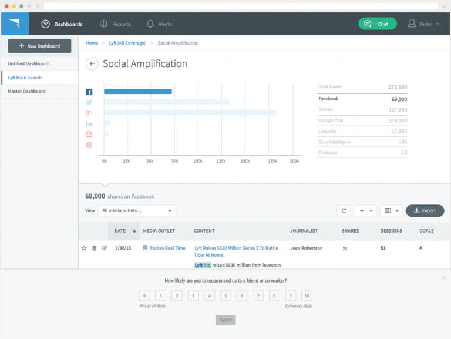Select the LinkedIn icon in the chart
This screenshot has width=451, height=339.
point(89,124)
